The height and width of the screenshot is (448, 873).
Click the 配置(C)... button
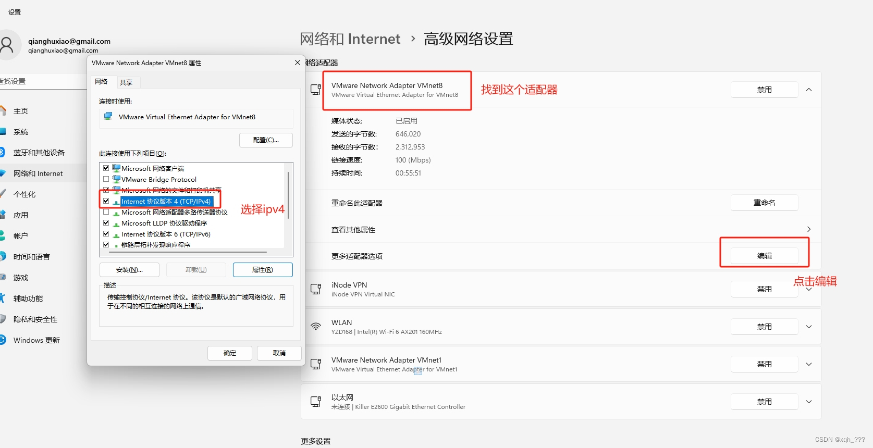(x=266, y=140)
